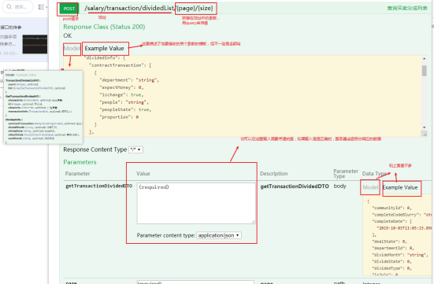Click the "body" parameter type cell

click(340, 186)
